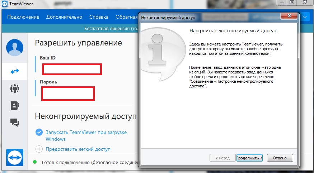Open the Подключение menu
The width and height of the screenshot is (314, 173).
23,17
